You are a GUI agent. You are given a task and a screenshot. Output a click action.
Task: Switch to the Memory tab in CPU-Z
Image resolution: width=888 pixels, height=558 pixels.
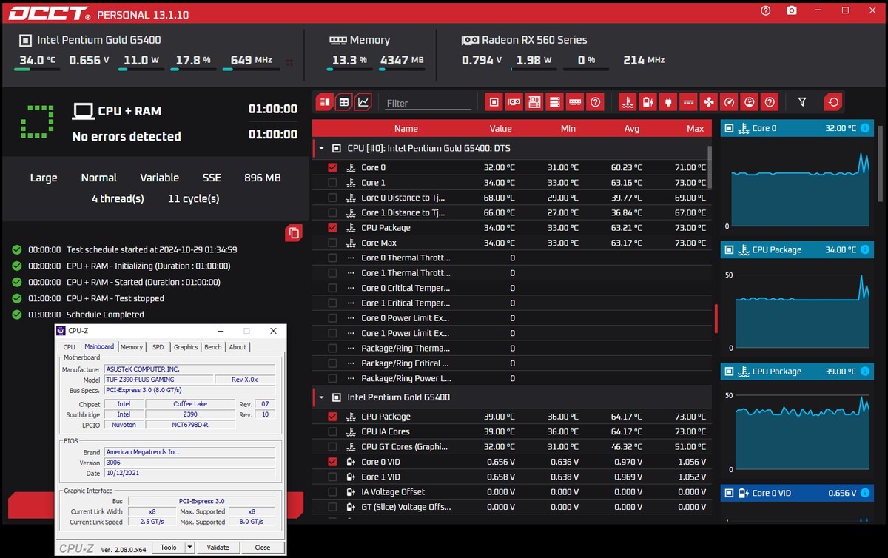(132, 346)
